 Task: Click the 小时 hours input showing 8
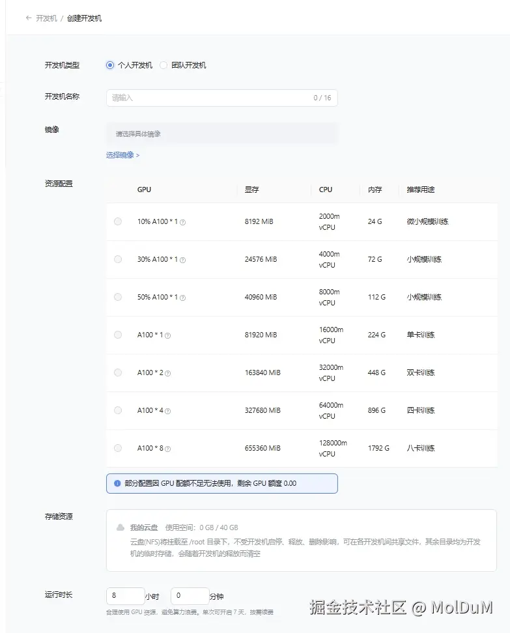pyautogui.click(x=126, y=596)
